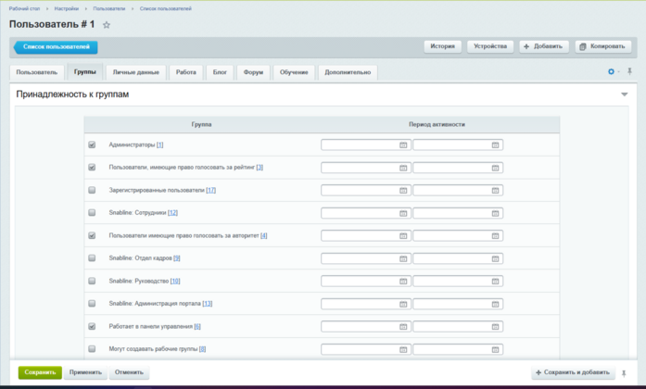646x389 pixels.
Task: Open the settings gear dropdown arrow
Action: pos(618,72)
